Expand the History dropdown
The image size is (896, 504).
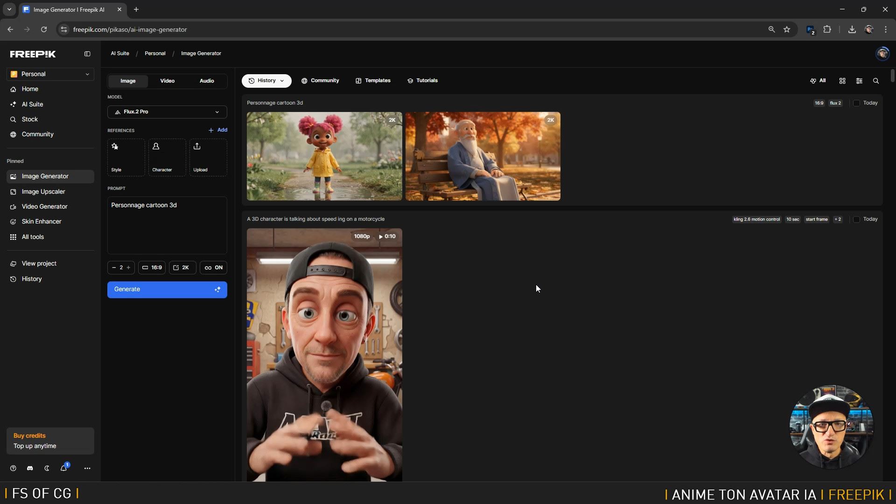click(x=266, y=80)
